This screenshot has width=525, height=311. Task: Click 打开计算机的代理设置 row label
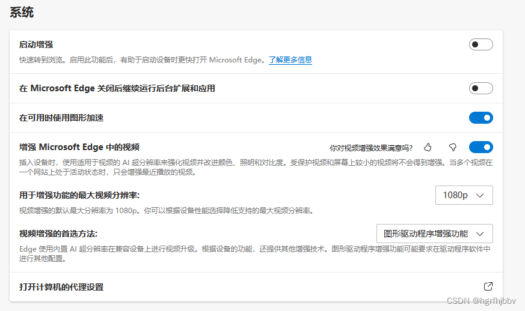[x=61, y=287]
